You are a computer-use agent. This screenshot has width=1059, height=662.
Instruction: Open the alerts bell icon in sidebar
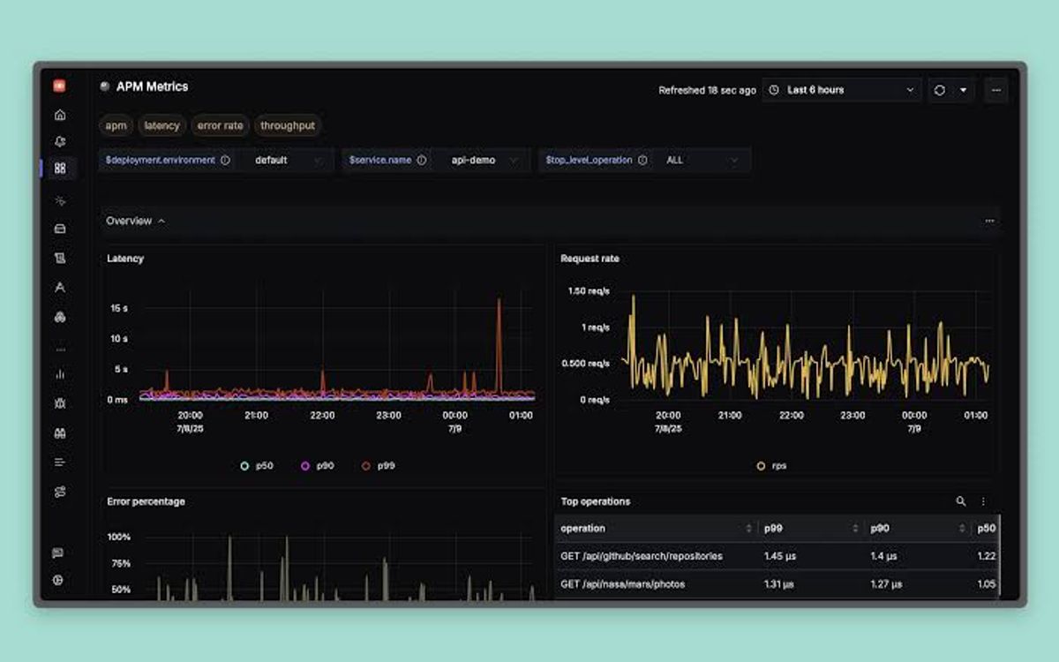point(60,141)
